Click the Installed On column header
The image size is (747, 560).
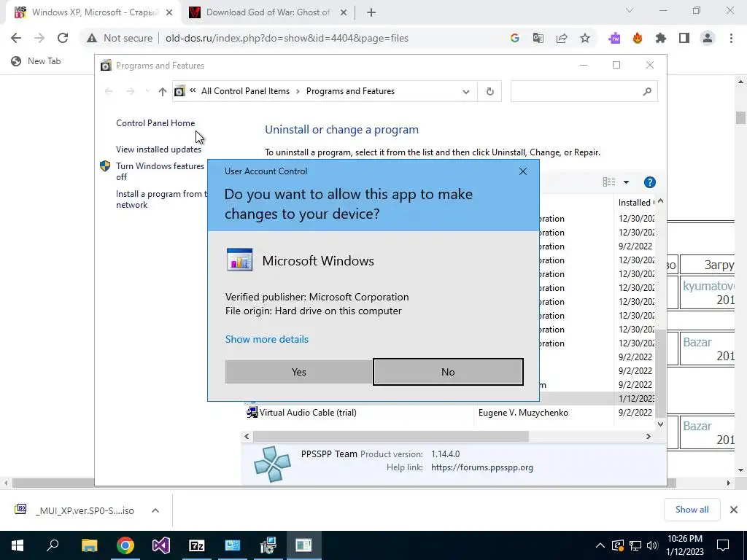(636, 203)
